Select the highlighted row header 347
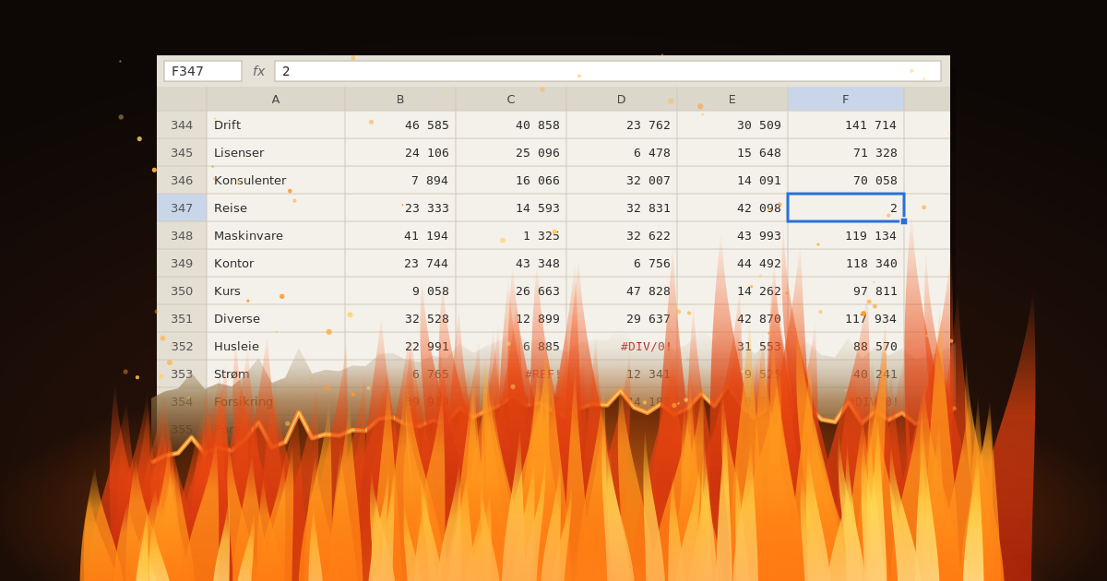1107x581 pixels. tap(182, 208)
